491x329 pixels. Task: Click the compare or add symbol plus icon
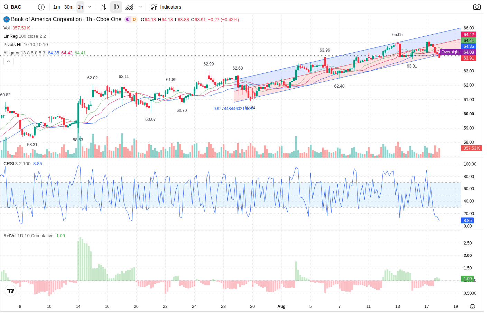41,7
